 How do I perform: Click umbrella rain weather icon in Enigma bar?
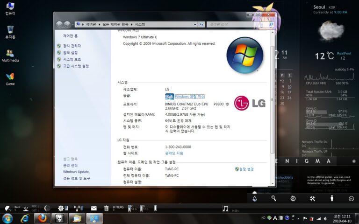coord(8,208)
